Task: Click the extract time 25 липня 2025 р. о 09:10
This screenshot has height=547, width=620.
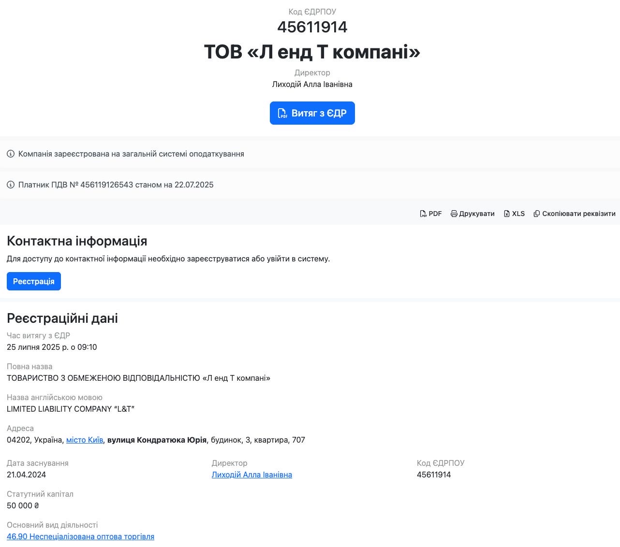Action: coord(52,347)
